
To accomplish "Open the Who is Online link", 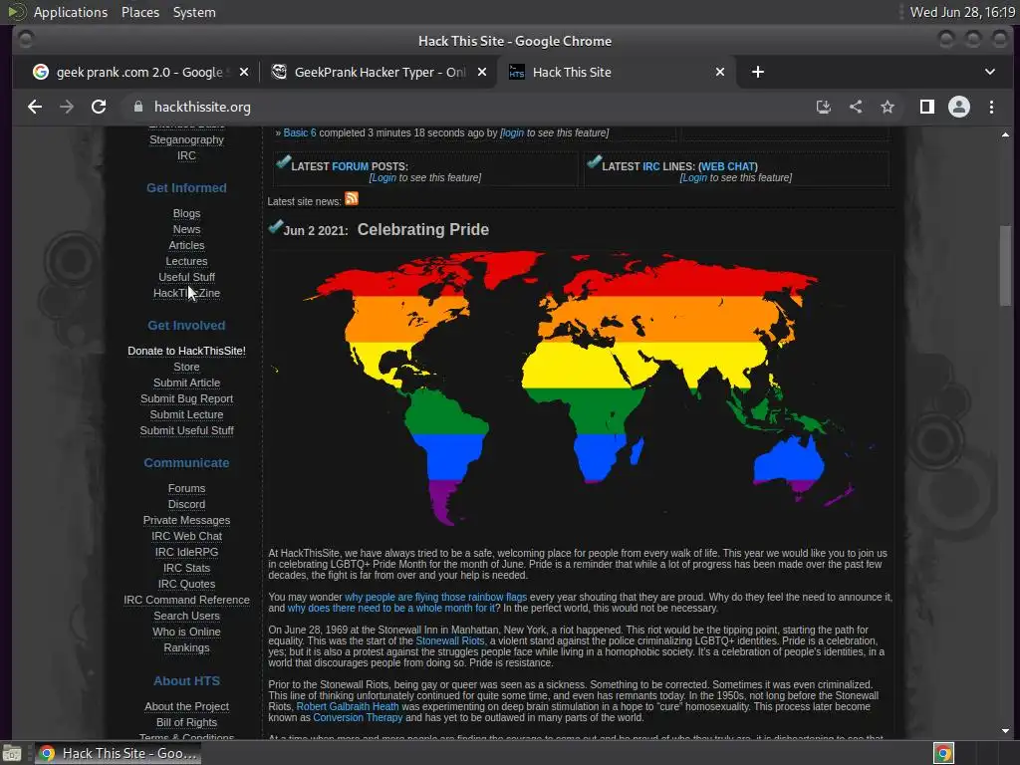I will (186, 632).
